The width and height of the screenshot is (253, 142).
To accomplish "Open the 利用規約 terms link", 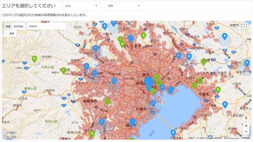I will point(245,138).
